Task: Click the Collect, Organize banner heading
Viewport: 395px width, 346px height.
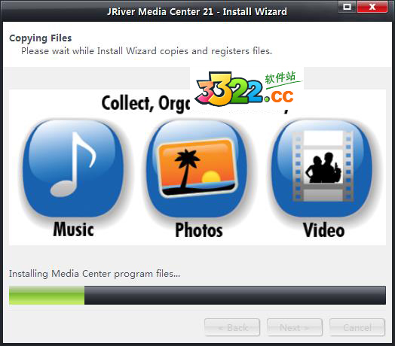Action: [x=145, y=103]
